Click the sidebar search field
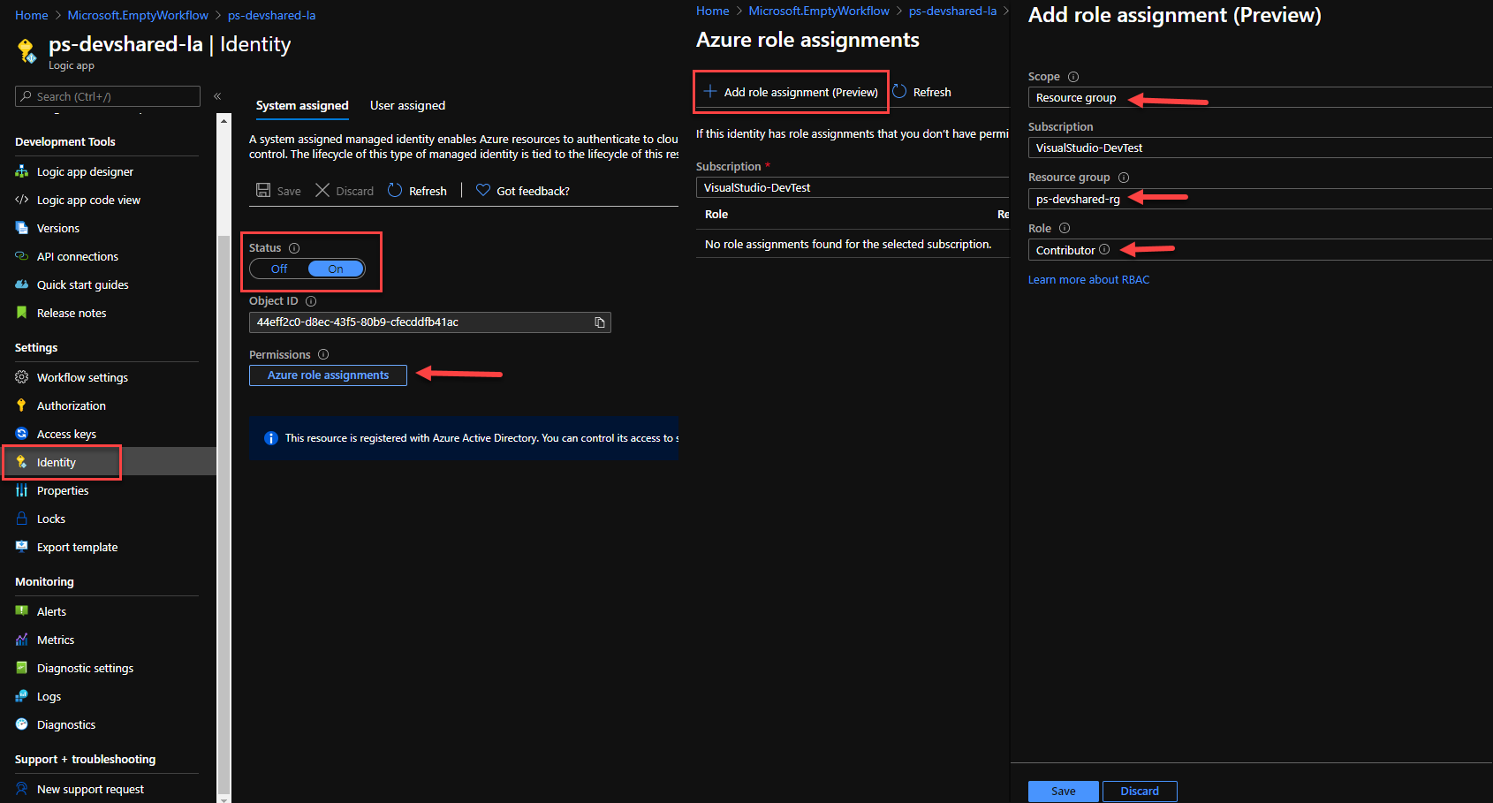The height and width of the screenshot is (803, 1493). pyautogui.click(x=106, y=95)
